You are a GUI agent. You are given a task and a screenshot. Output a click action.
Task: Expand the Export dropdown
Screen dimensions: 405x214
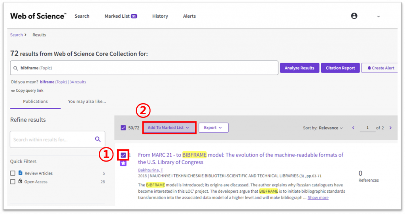pos(213,128)
